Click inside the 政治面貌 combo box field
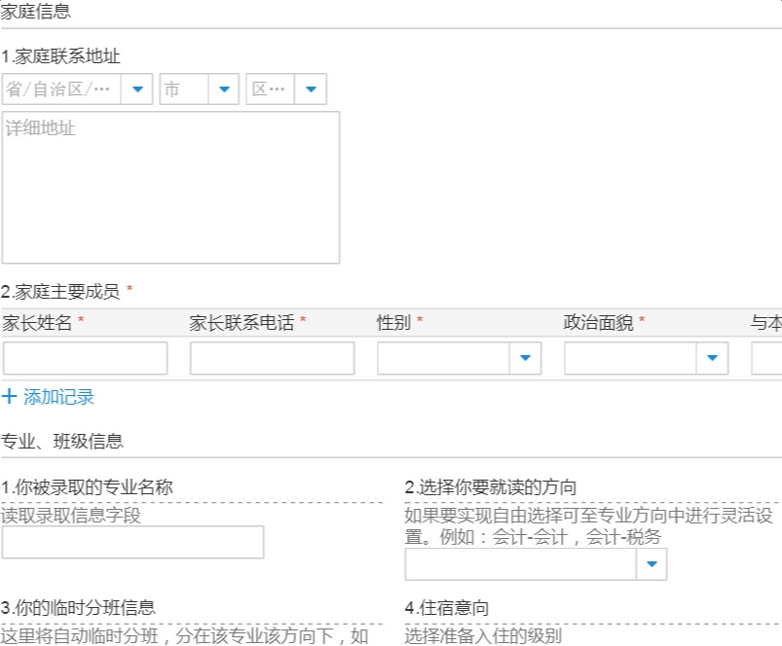 tap(630, 358)
